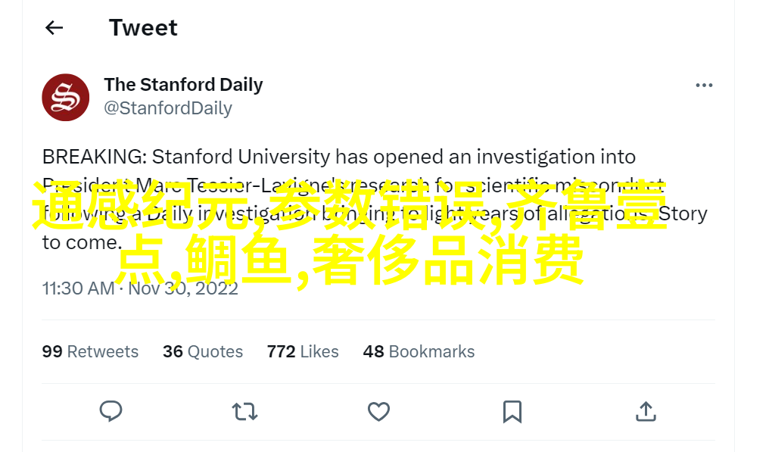Click the word Likes next to 772
769x452 pixels.
(319, 351)
